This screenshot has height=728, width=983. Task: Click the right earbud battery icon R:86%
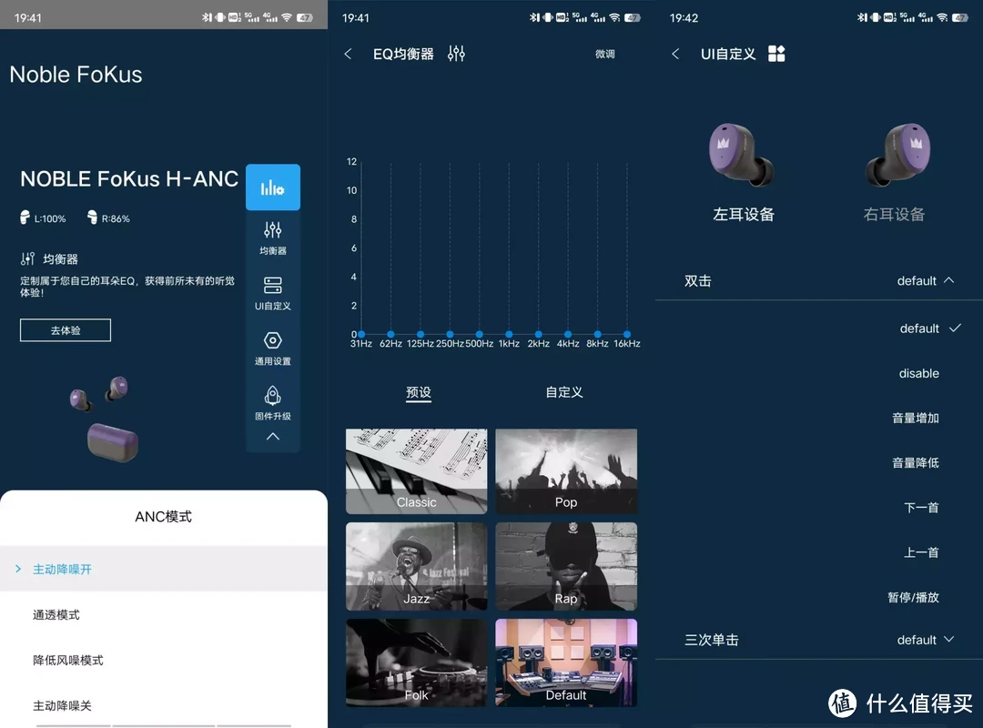pos(92,217)
